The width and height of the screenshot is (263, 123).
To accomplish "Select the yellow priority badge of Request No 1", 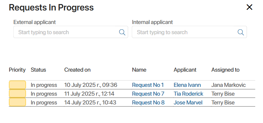I will click(18, 85).
